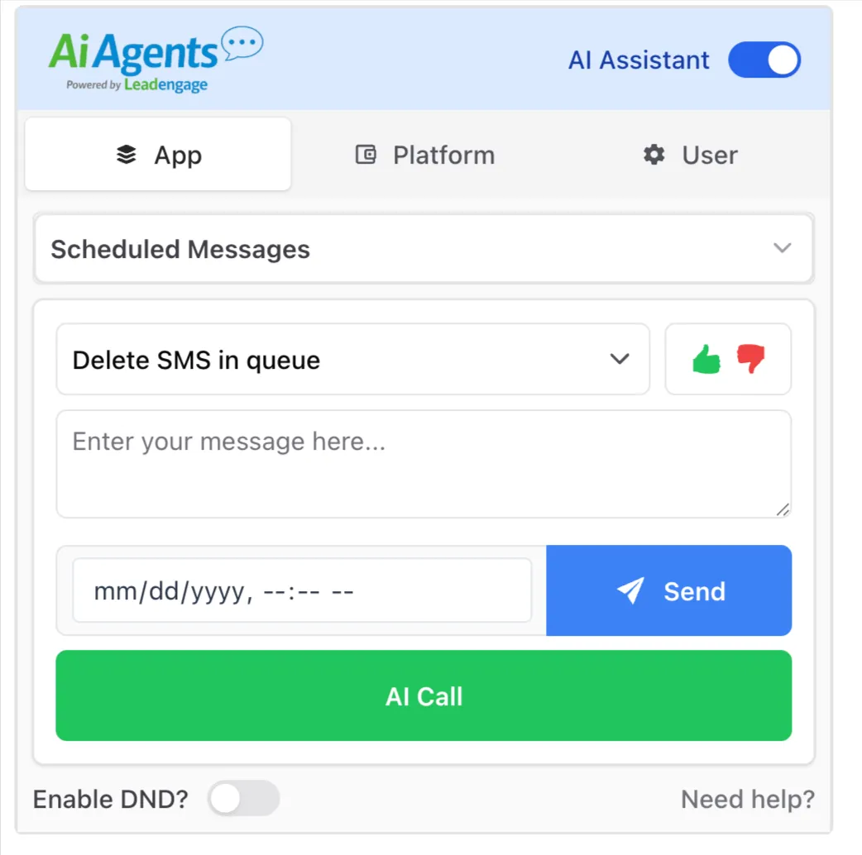Open the Need help? link
The image size is (862, 855).
coord(748,799)
